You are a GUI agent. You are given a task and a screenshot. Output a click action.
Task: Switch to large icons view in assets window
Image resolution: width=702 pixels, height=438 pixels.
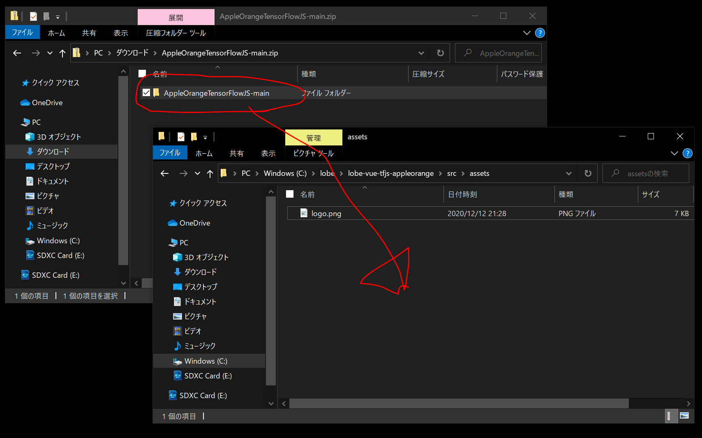684,416
